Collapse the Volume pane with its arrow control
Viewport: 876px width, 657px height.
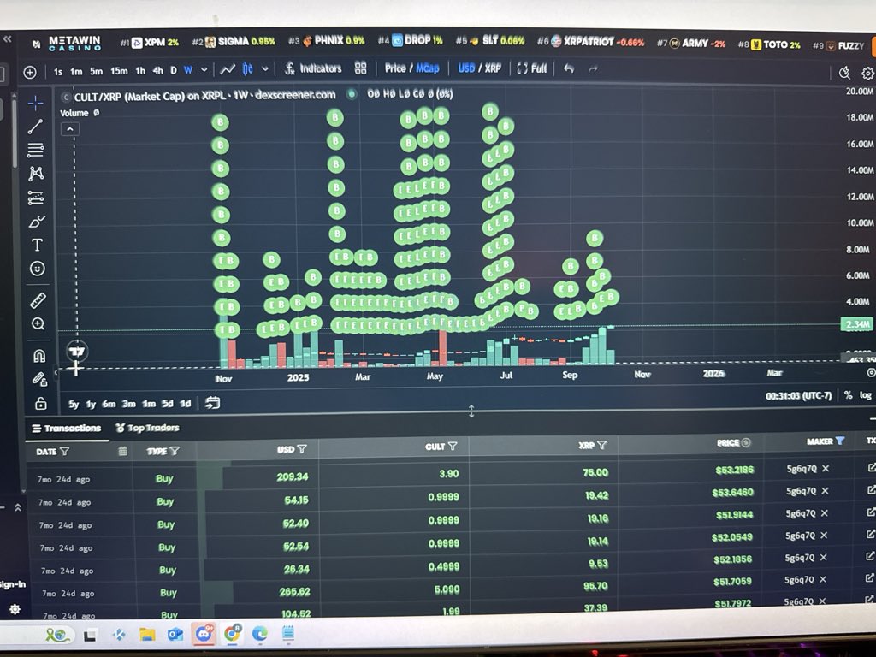pyautogui.click(x=68, y=127)
